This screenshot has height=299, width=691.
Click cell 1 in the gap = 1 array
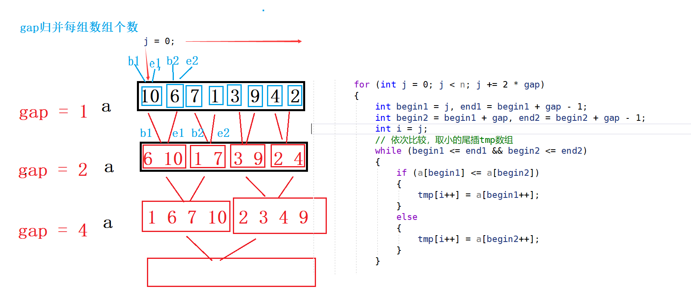216,96
